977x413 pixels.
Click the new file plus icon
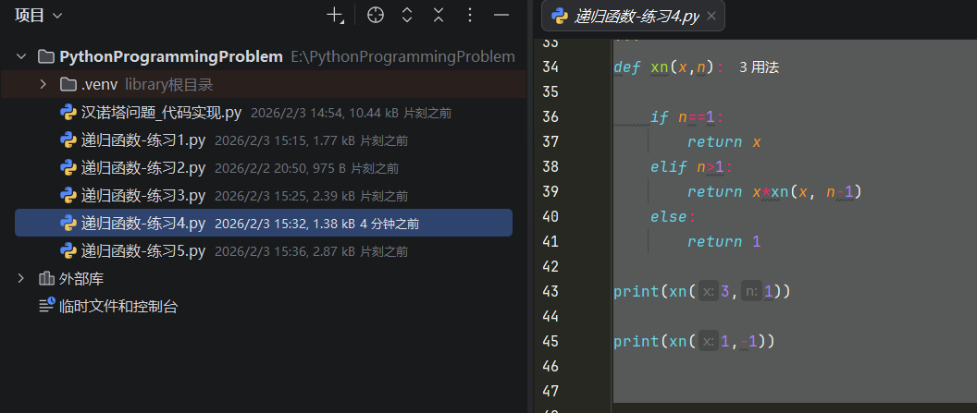(x=335, y=17)
